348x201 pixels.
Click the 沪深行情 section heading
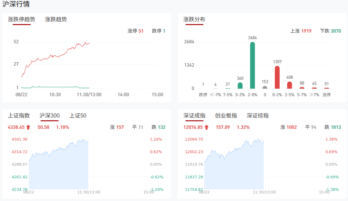click(16, 4)
